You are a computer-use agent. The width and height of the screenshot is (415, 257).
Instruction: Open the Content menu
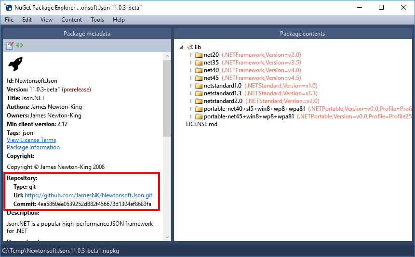(71, 20)
